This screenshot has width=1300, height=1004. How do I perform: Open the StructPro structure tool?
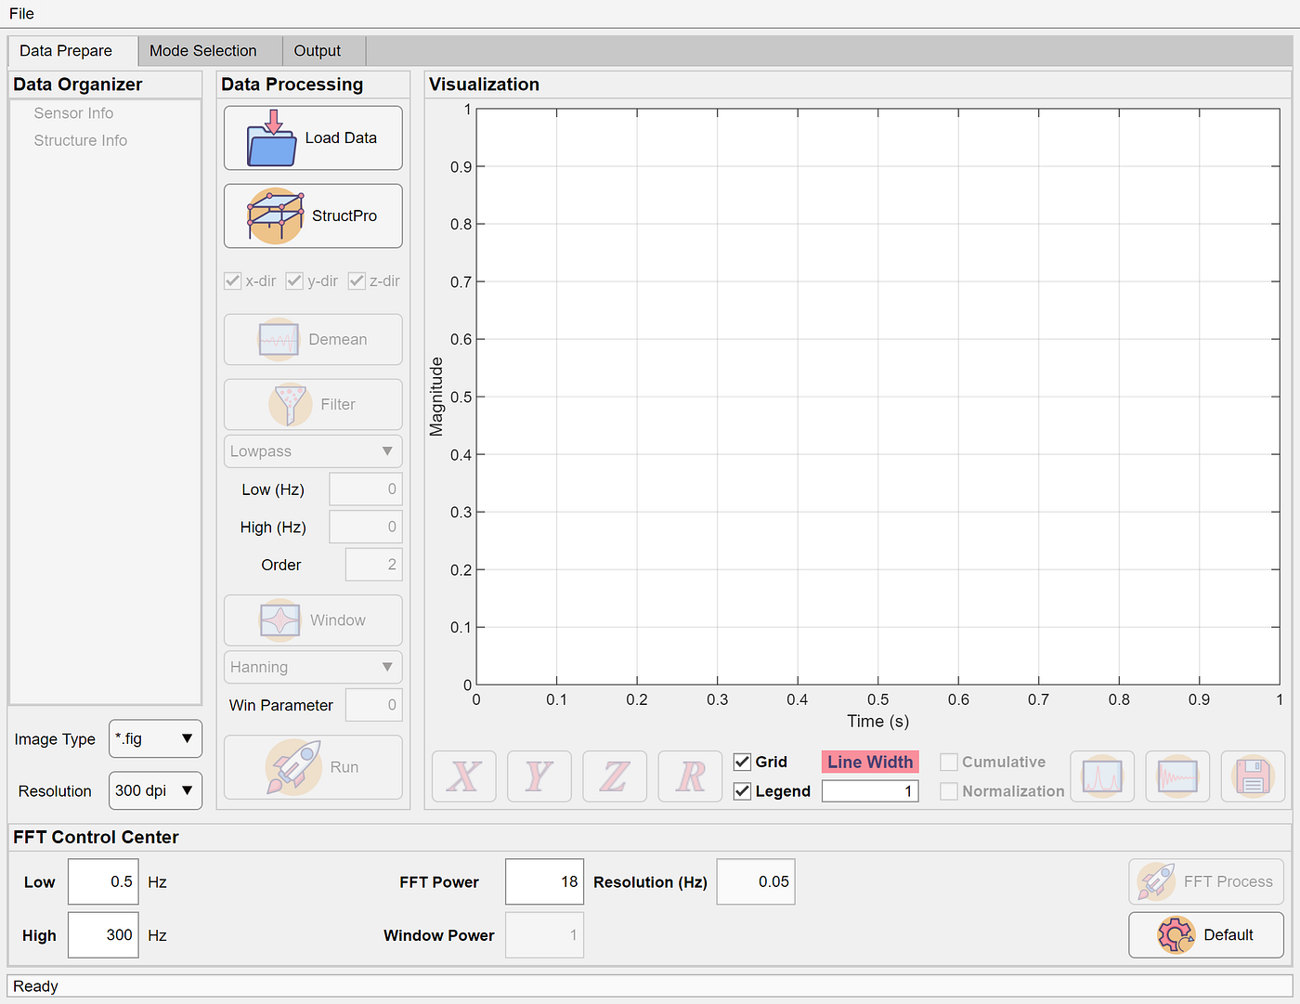pos(313,215)
